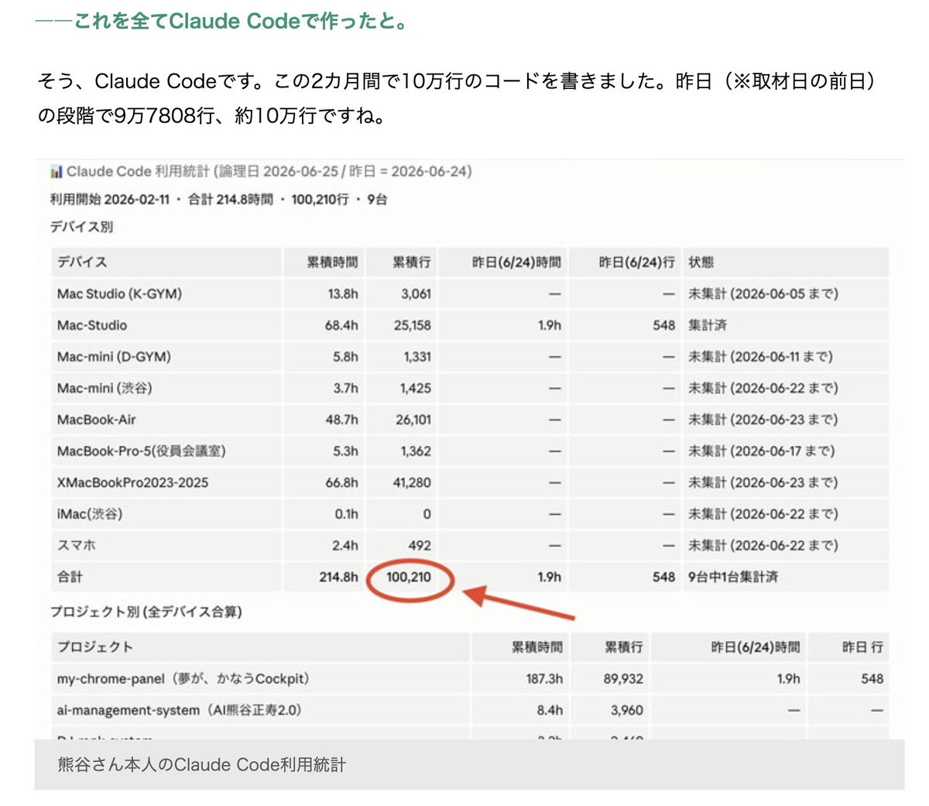Select the スマホ device name
Image resolution: width=929 pixels, height=806 pixels.
tap(76, 545)
